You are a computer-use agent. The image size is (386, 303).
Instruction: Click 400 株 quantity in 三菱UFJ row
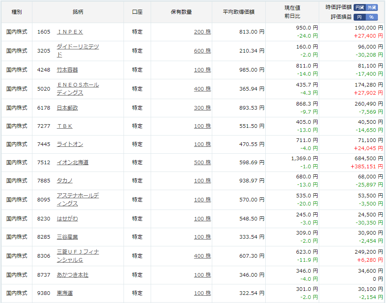(x=203, y=256)
